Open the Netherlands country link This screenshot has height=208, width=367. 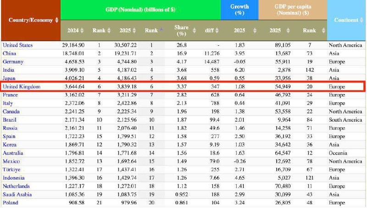[16, 186]
